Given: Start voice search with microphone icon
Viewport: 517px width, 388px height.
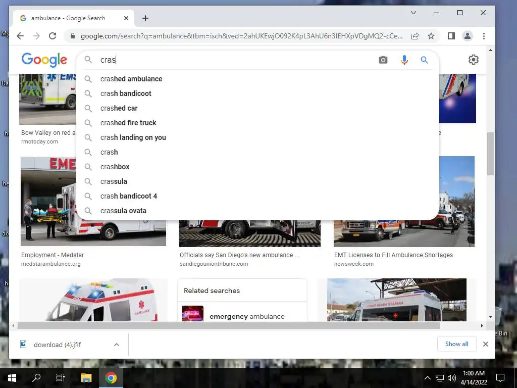Looking at the screenshot, I should point(404,60).
